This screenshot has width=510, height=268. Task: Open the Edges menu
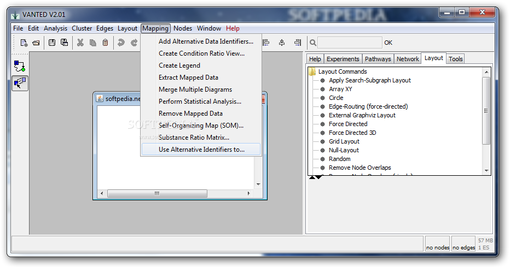(x=105, y=28)
